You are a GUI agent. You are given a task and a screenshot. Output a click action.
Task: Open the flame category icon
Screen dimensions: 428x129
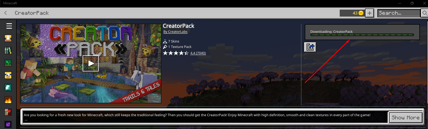pos(8,100)
